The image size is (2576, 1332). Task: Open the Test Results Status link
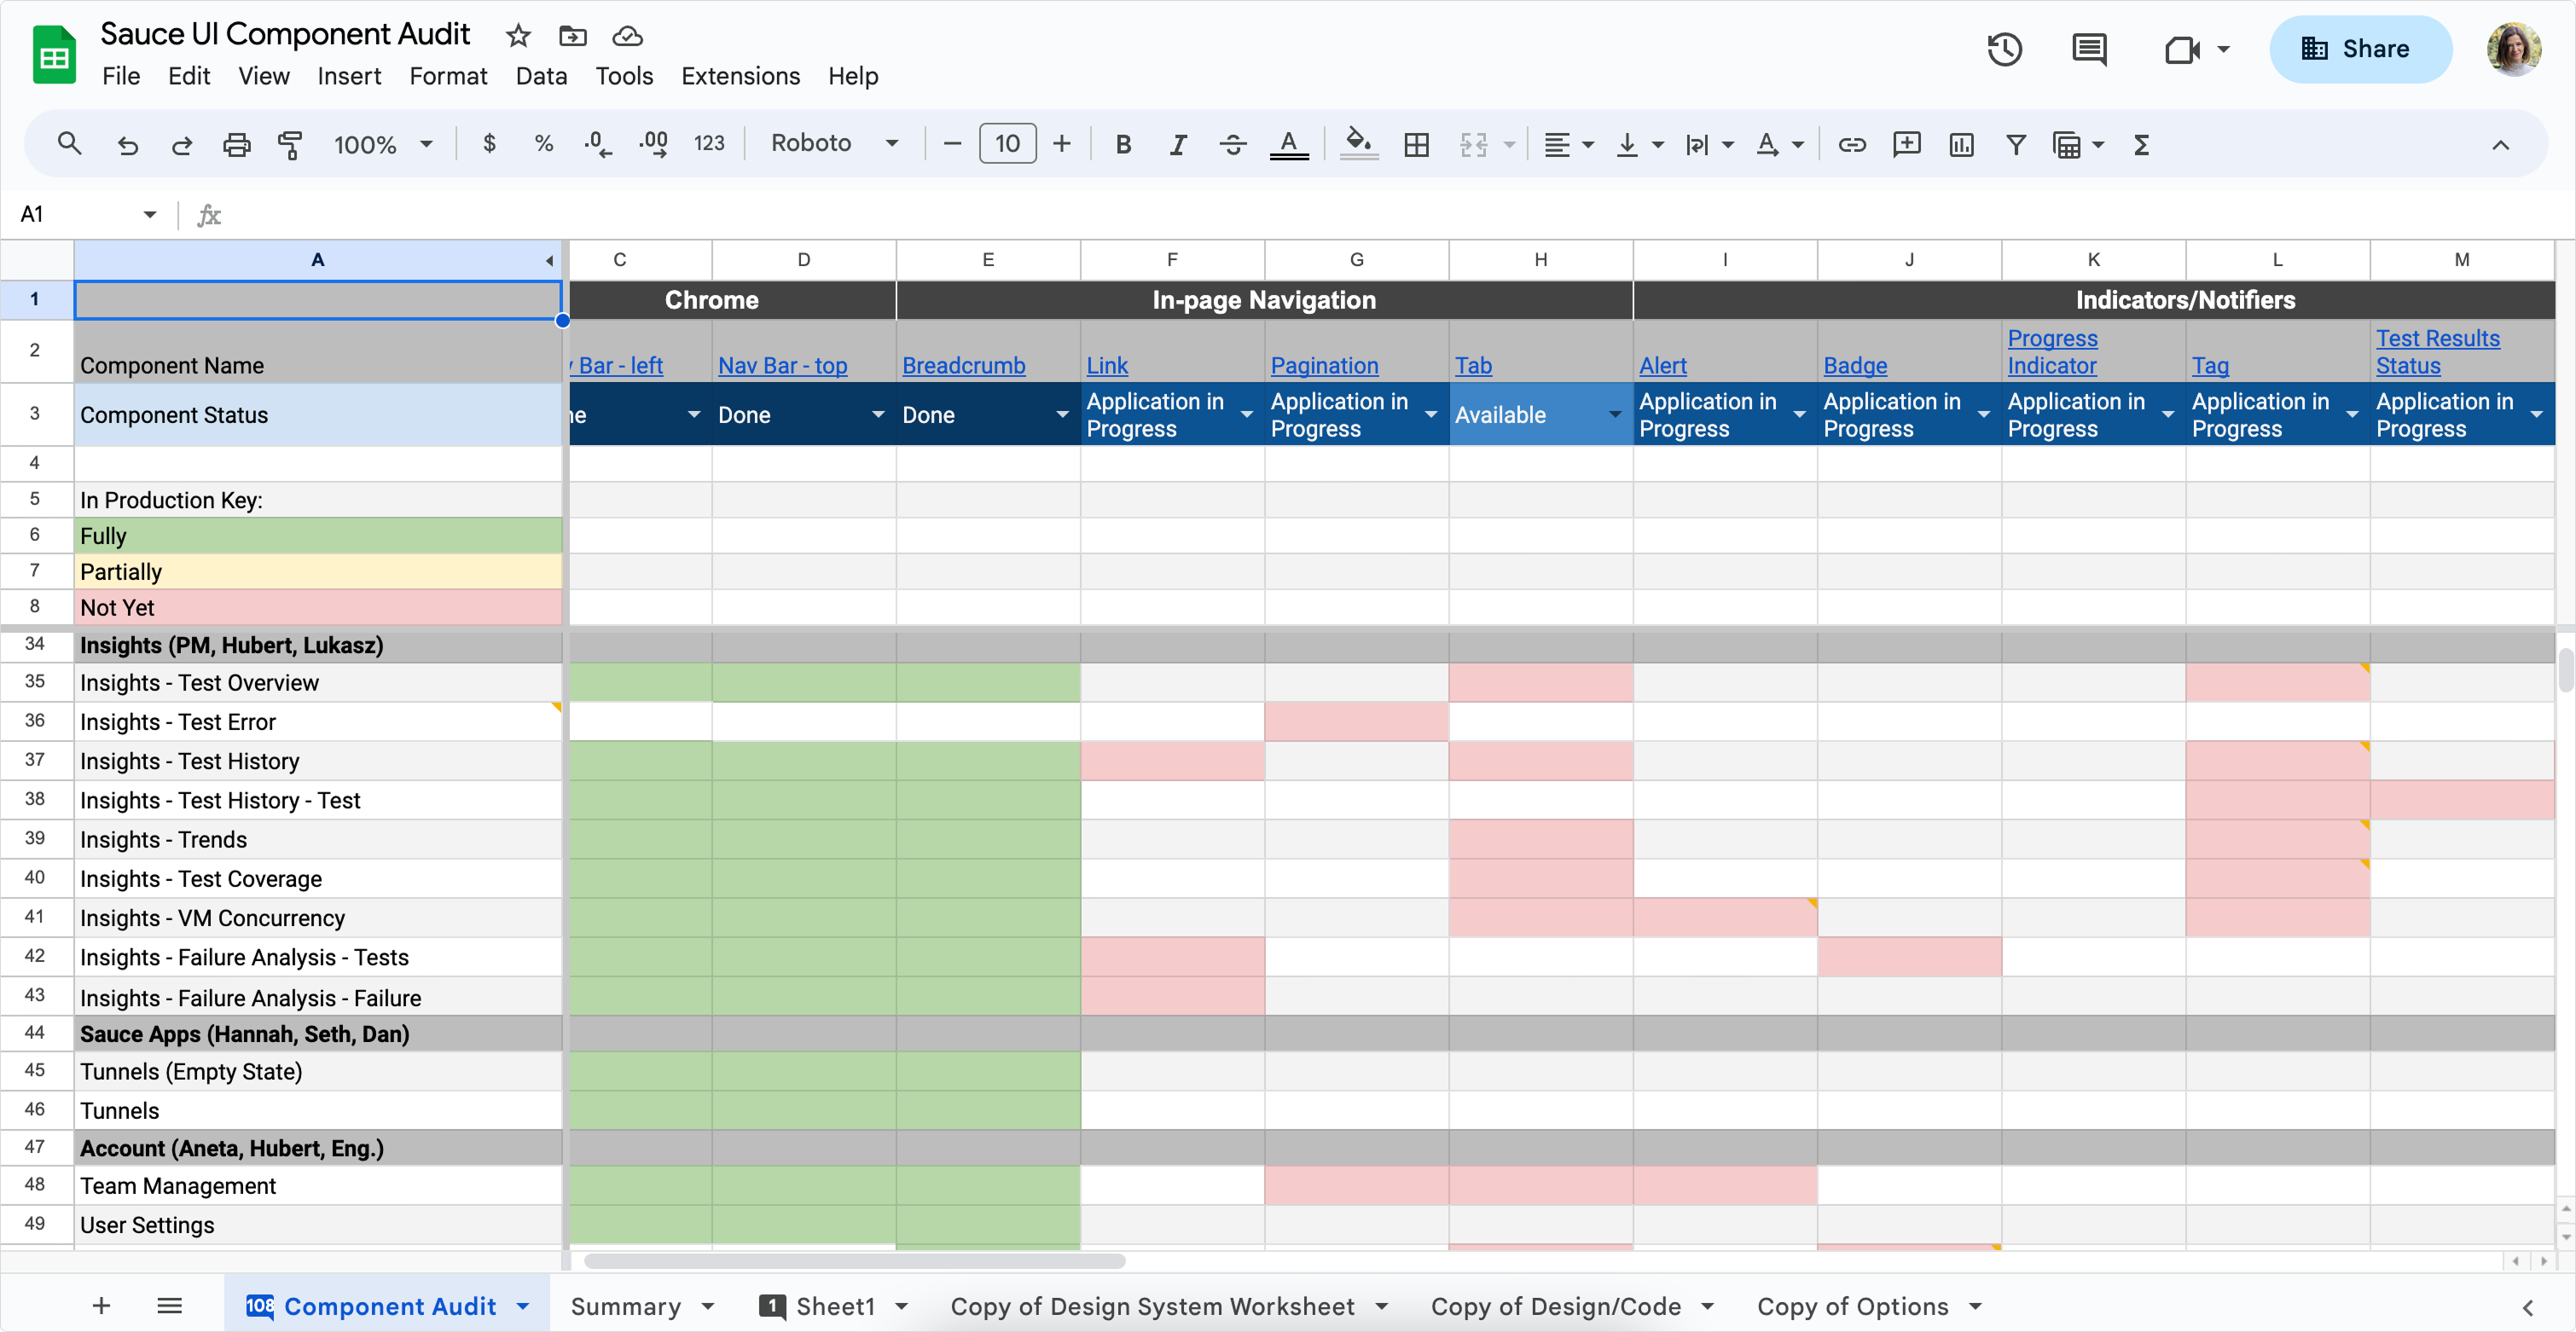[2437, 352]
